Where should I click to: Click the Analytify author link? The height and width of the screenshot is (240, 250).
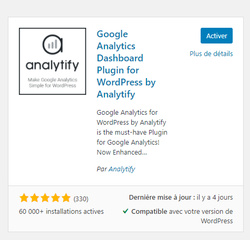coord(122,169)
